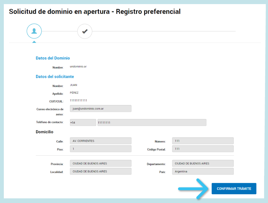The height and width of the screenshot is (203, 268).
Task: Click the blue arrow pointing to the button
Action: tap(194, 189)
